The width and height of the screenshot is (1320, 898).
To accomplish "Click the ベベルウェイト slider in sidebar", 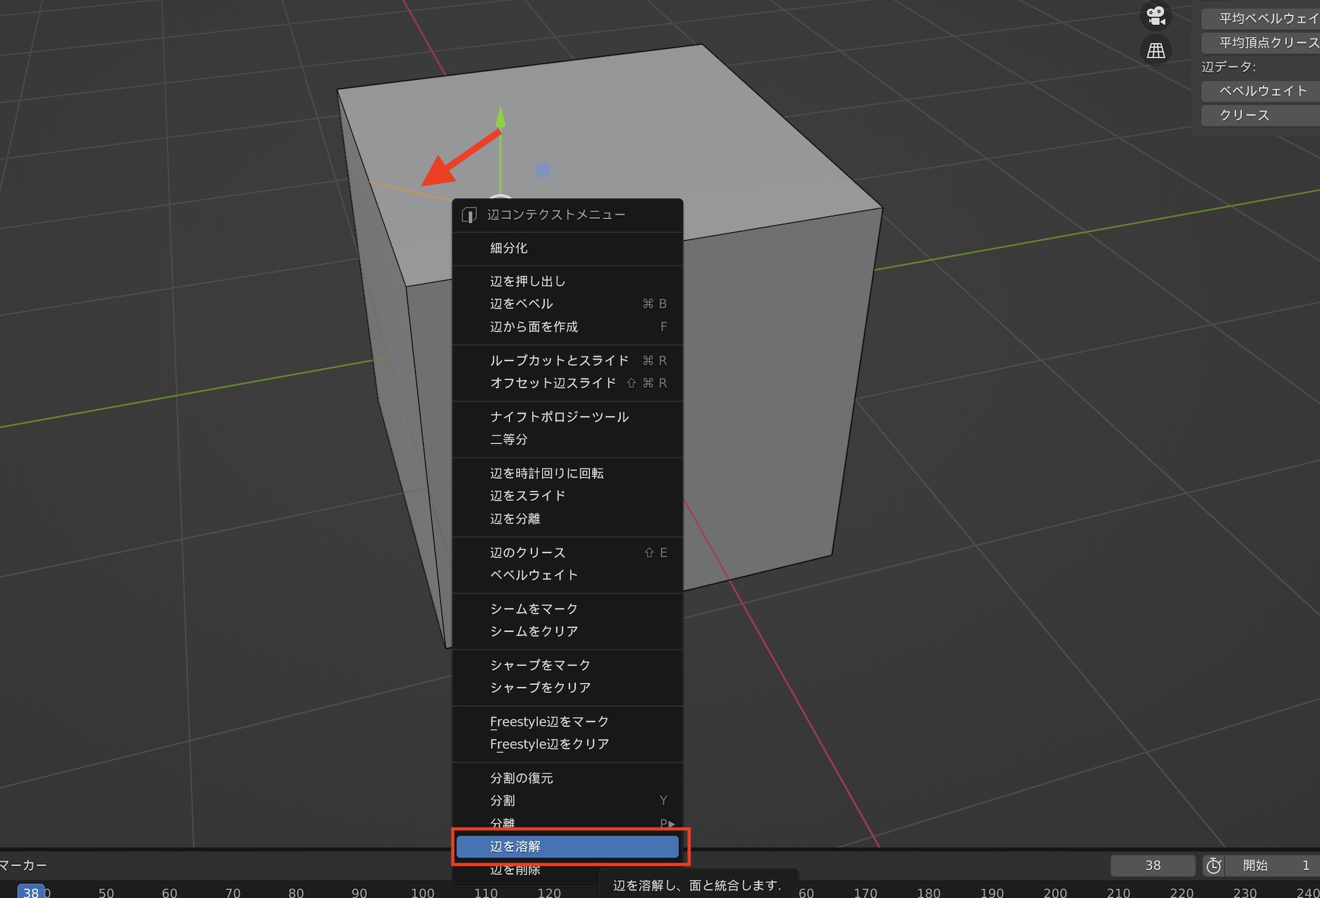I will [1262, 91].
